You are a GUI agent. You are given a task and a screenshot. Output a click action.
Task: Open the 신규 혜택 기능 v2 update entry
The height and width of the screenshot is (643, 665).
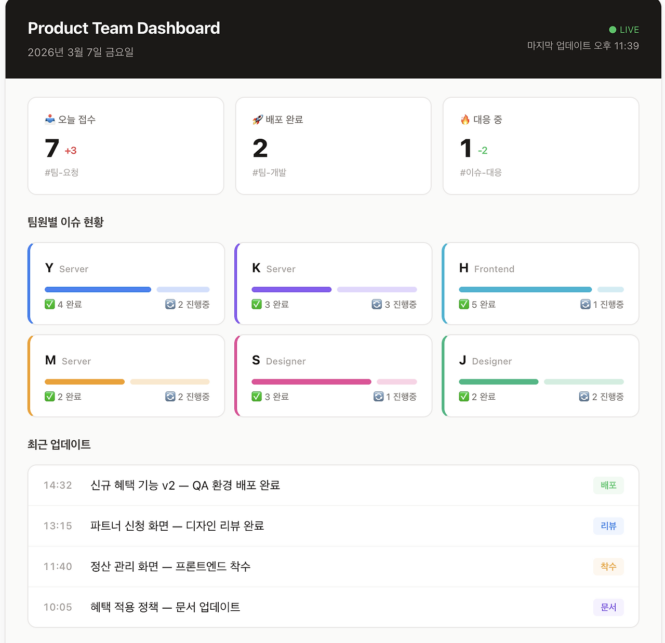(x=185, y=485)
